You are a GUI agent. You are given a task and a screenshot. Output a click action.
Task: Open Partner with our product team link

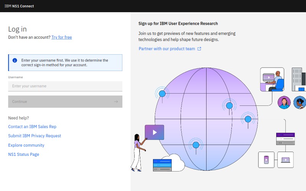(x=167, y=49)
